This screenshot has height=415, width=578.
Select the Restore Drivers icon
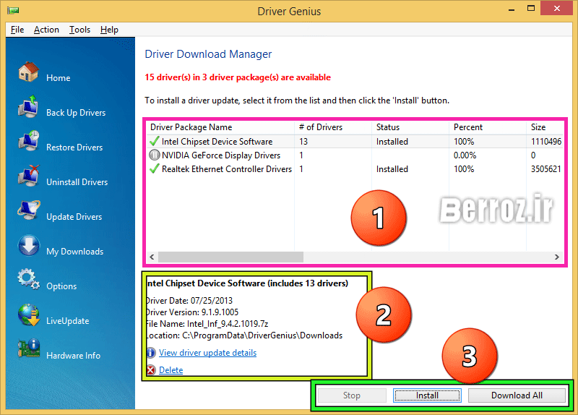point(28,142)
